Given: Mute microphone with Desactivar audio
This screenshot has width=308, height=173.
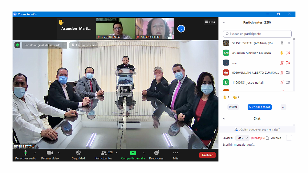Looking at the screenshot, I should (x=25, y=153).
